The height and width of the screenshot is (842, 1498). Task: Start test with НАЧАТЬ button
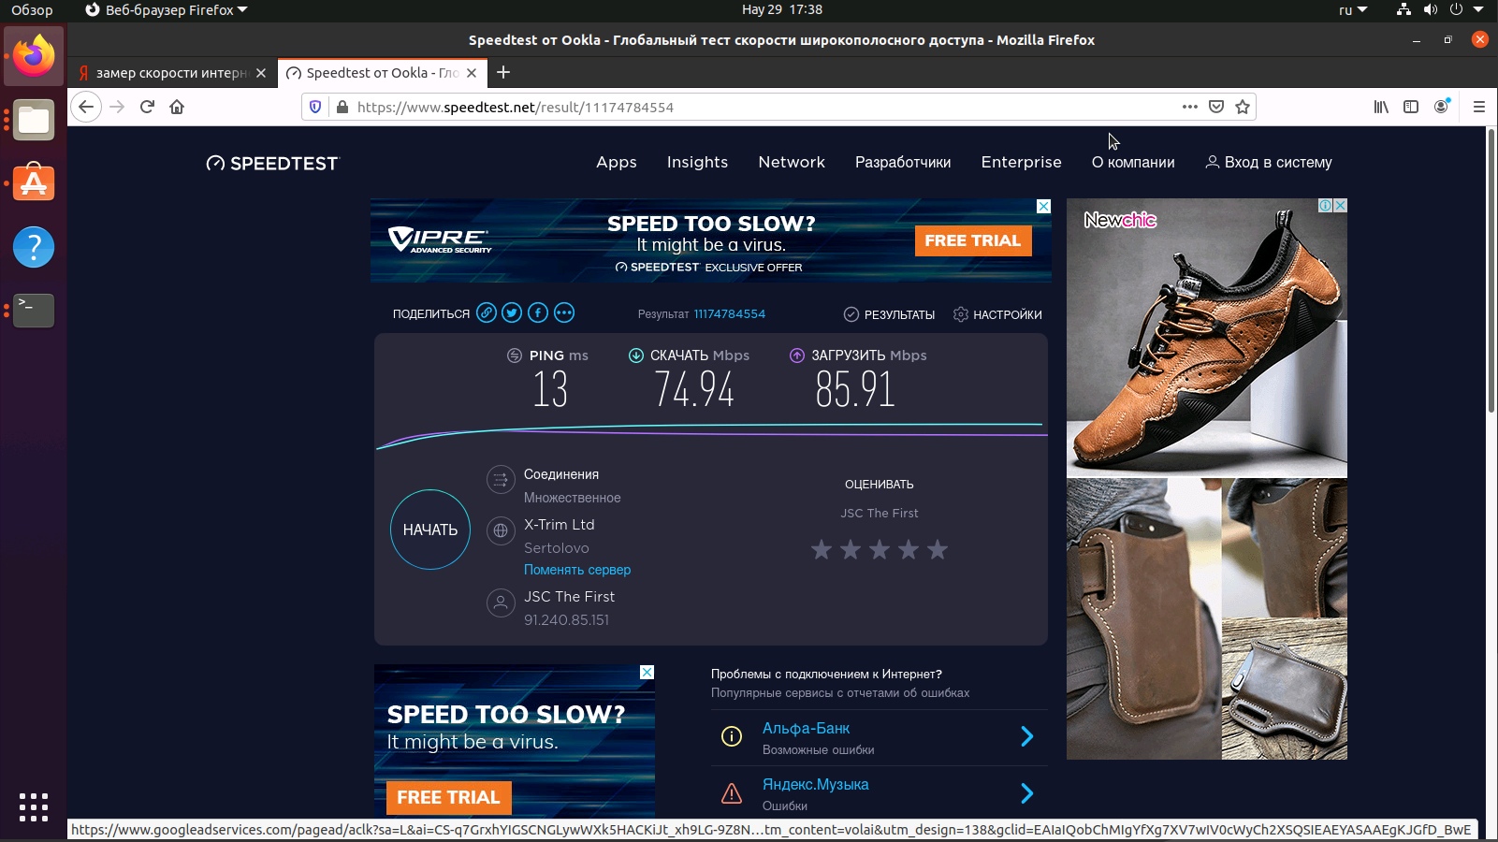point(430,530)
